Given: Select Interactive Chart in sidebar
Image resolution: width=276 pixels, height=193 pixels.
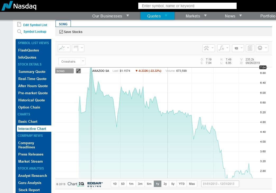Looking at the screenshot, I should [32, 129].
